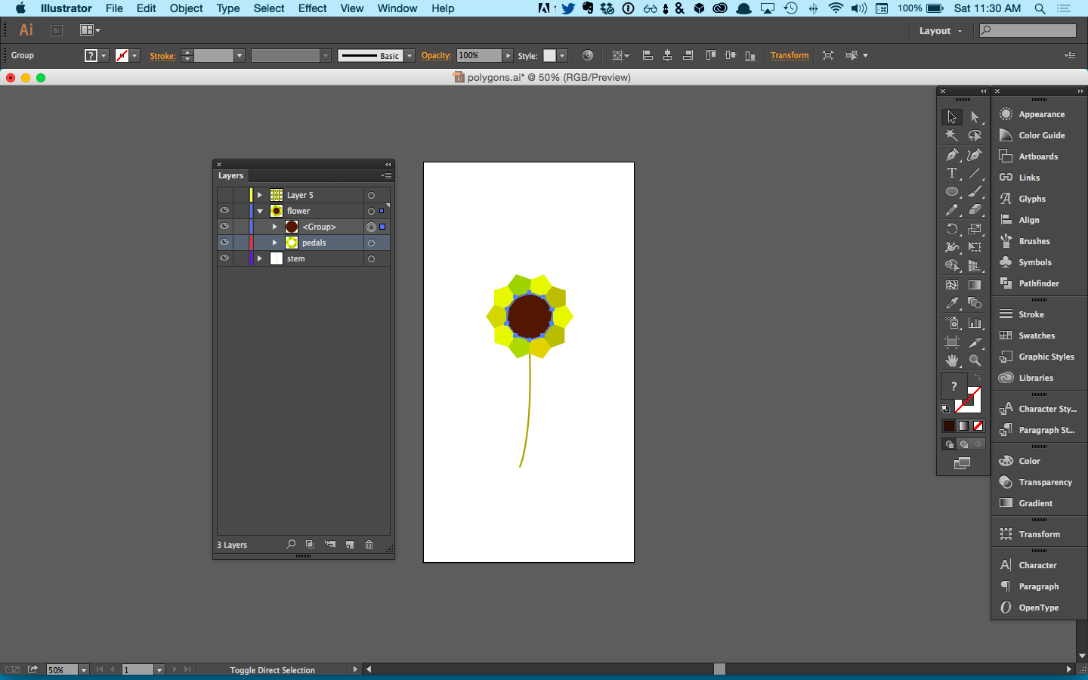Open the Effect menu
1088x680 pixels.
[x=312, y=8]
